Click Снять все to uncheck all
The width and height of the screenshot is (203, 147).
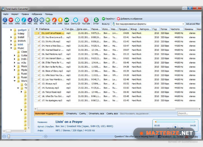pos(112,114)
